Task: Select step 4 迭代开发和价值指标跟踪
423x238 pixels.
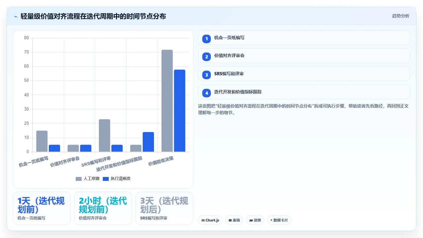Action: 304,92
